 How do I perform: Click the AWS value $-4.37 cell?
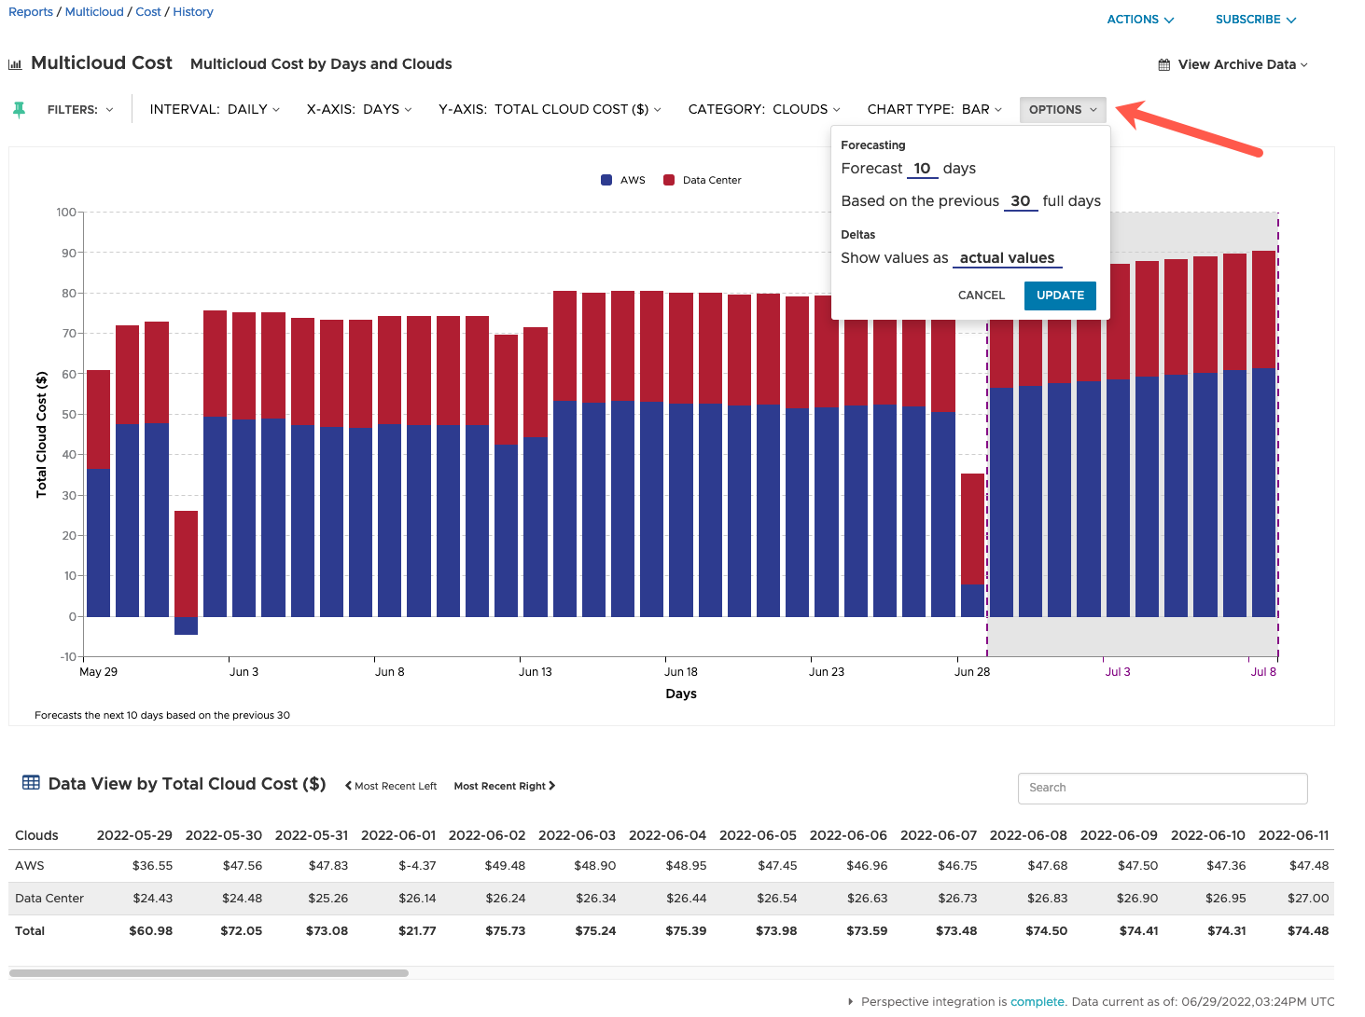[x=417, y=865]
